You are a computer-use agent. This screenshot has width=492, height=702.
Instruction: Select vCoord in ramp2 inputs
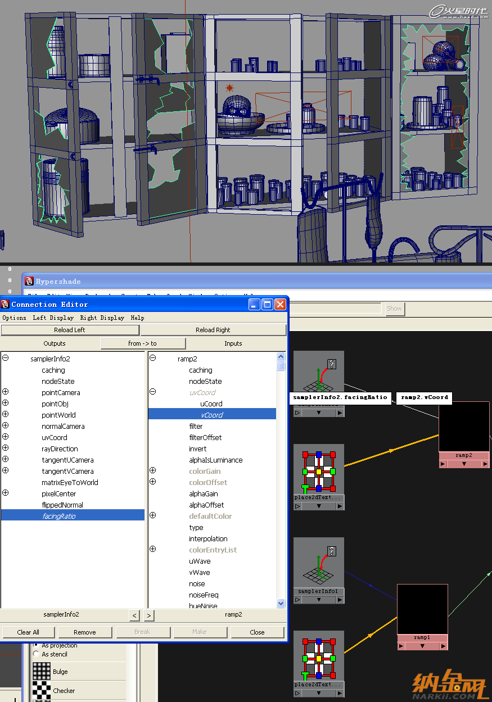(x=212, y=415)
